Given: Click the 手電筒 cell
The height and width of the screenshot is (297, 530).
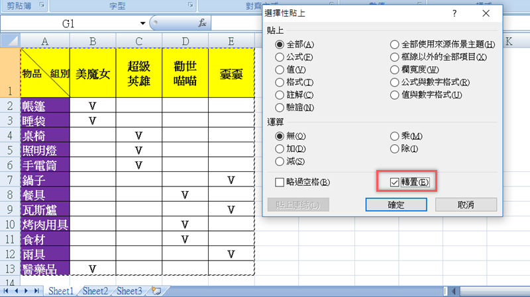Looking at the screenshot, I should coord(45,165).
